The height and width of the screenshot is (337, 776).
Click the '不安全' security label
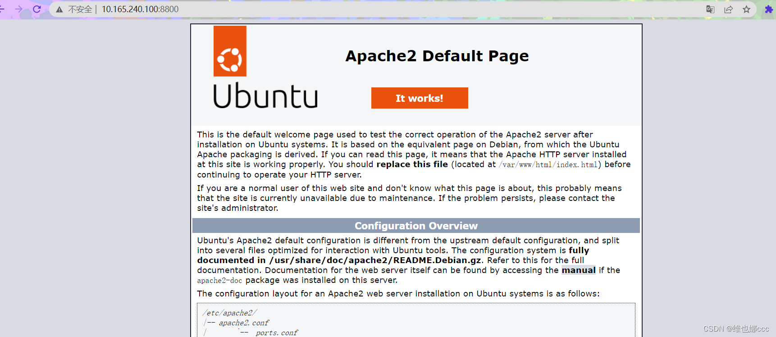tap(80, 9)
